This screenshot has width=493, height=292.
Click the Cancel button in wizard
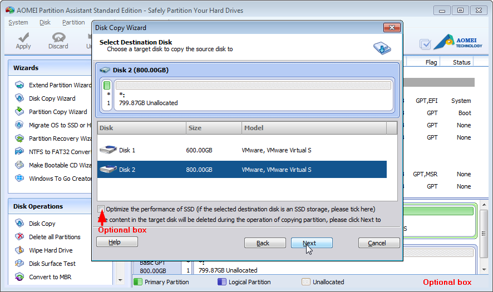pyautogui.click(x=379, y=243)
